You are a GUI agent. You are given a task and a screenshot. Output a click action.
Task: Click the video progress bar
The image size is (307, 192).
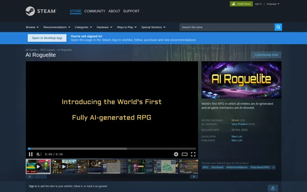pyautogui.click(x=112, y=149)
